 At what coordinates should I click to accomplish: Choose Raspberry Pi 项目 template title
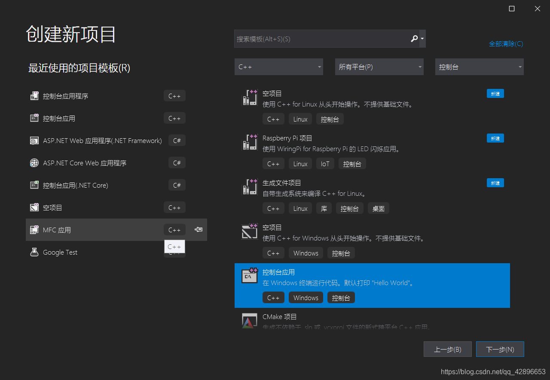tap(287, 138)
